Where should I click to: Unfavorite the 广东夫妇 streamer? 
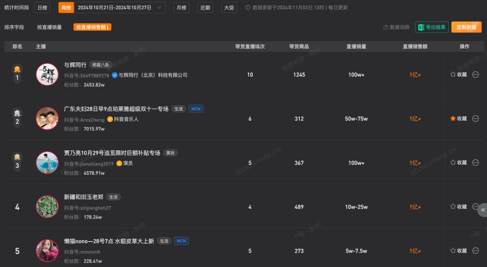(x=453, y=119)
